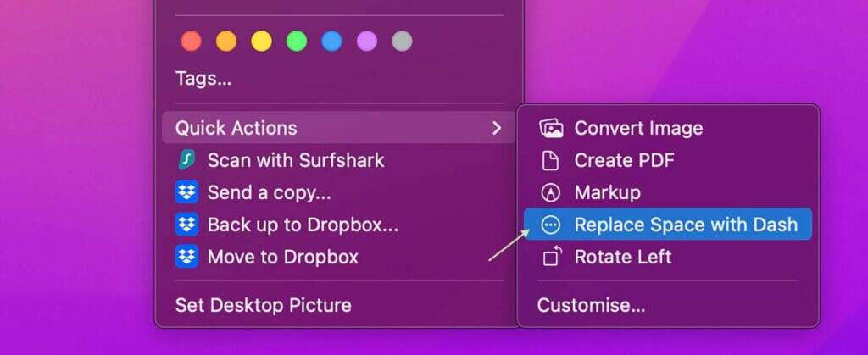Select Set Desktop Picture

[x=264, y=305]
